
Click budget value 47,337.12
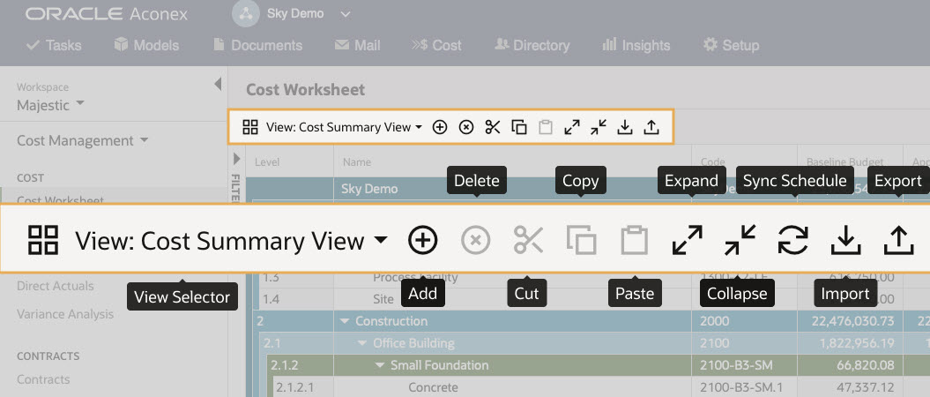pos(866,387)
